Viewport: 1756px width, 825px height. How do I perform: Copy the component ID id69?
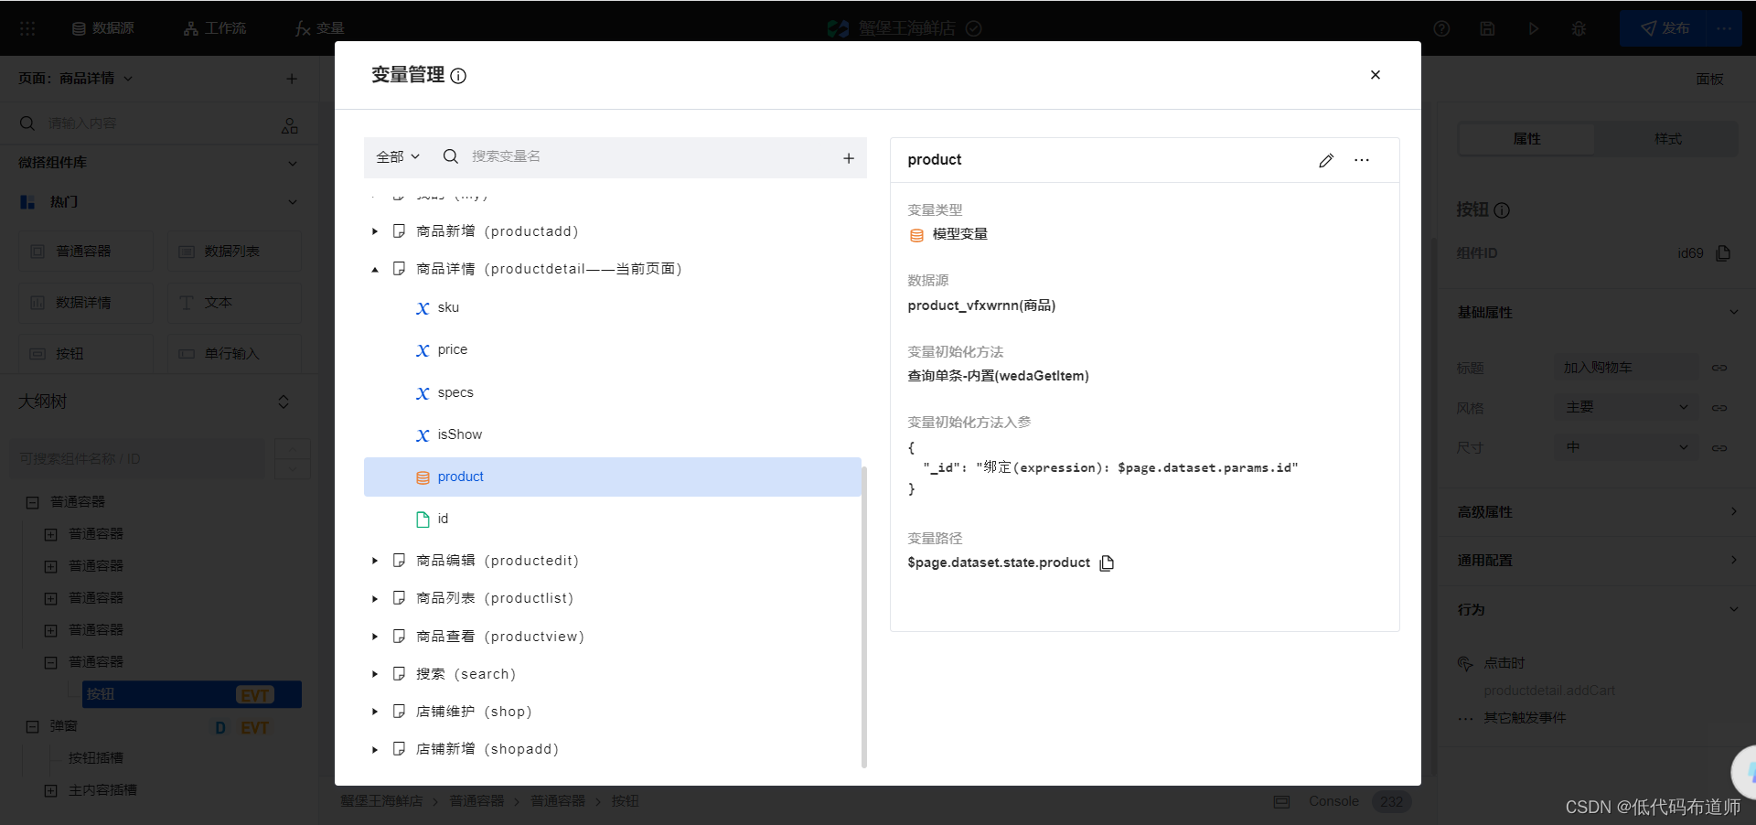click(1723, 253)
